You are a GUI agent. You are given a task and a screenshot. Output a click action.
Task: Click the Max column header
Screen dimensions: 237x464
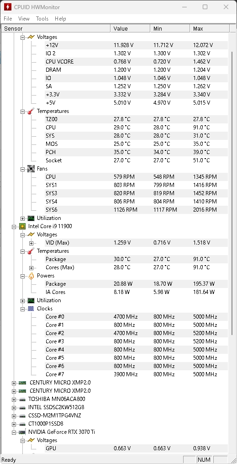tap(210, 29)
